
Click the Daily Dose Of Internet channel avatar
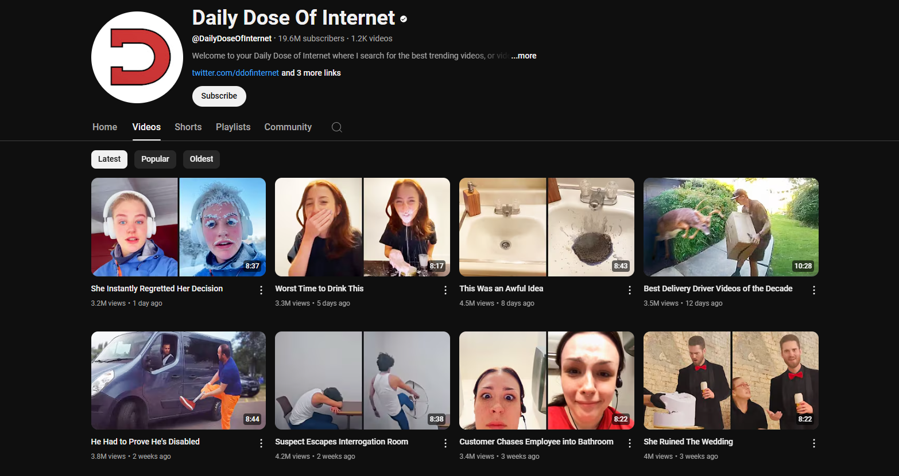point(137,57)
